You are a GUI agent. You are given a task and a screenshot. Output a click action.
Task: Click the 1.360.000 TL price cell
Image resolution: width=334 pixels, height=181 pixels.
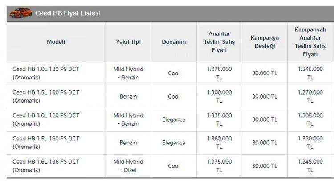[x=219, y=143]
